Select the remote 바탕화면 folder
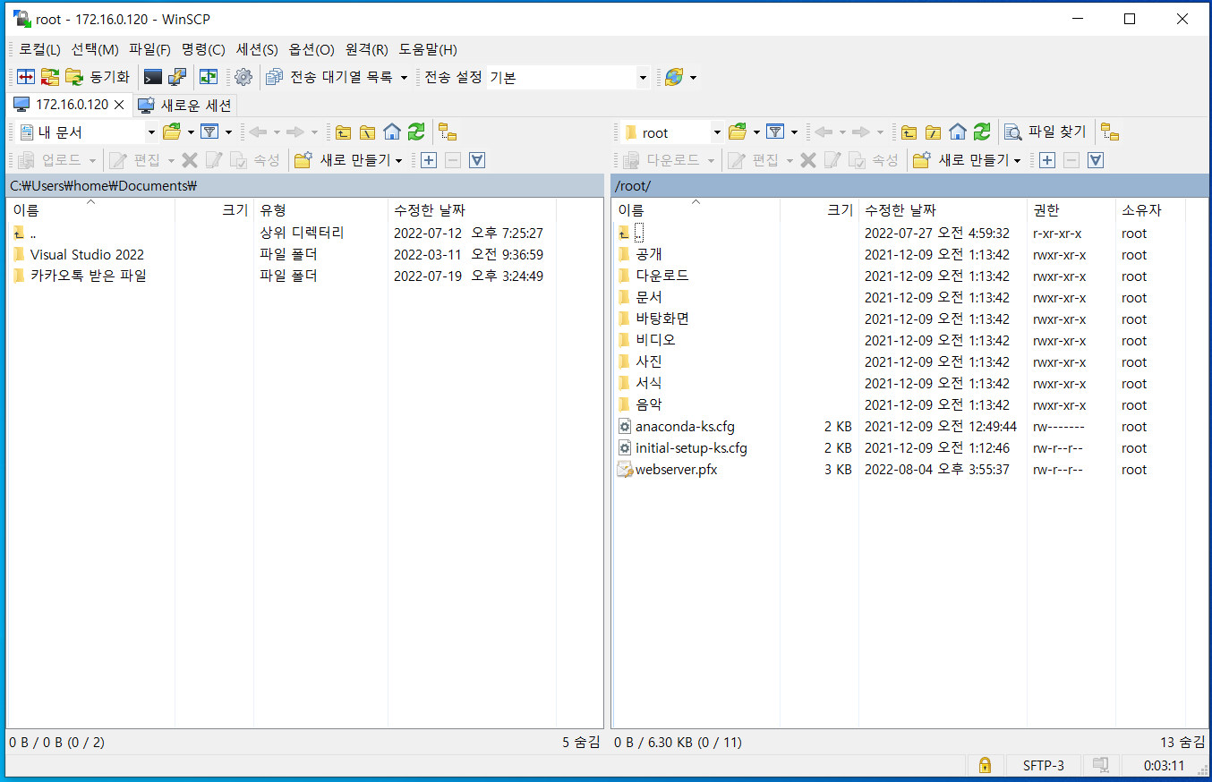Screen dimensions: 1212x782 (661, 319)
